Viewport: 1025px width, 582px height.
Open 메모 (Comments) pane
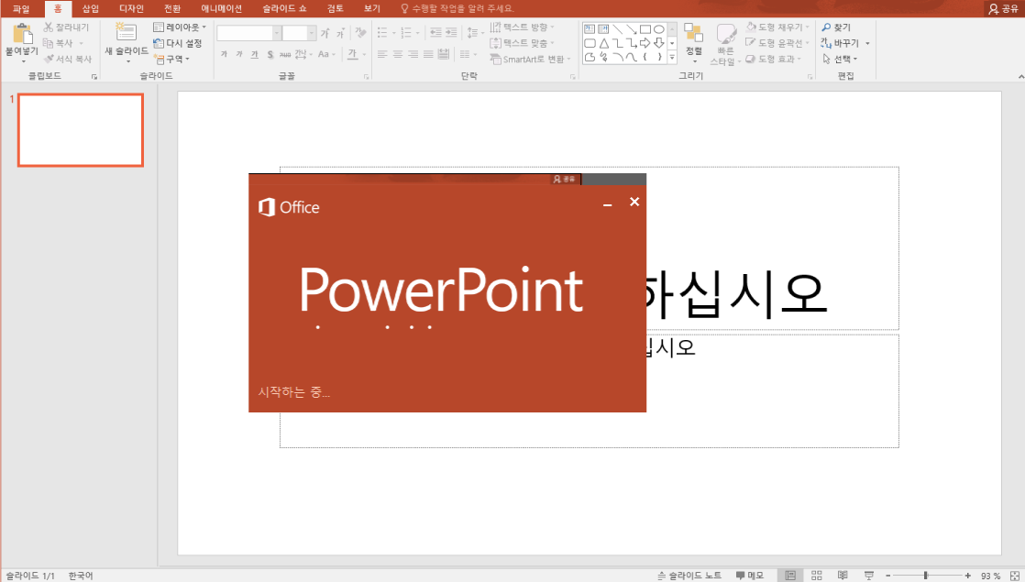point(750,576)
